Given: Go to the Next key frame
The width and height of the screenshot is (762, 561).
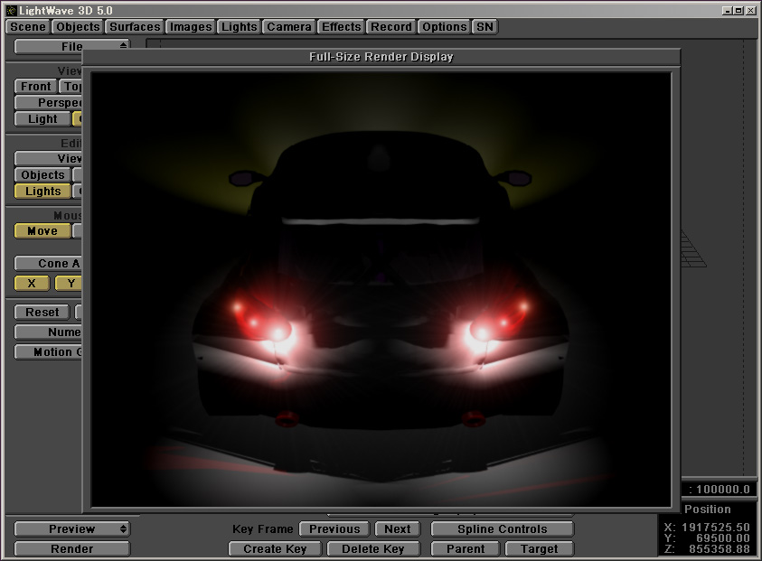Looking at the screenshot, I should pos(398,529).
